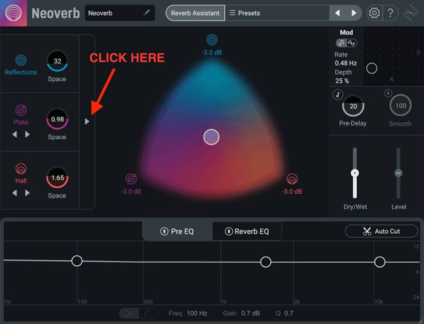Click the iZotope logo icon at top right
The width and height of the screenshot is (424, 324).
(411, 13)
